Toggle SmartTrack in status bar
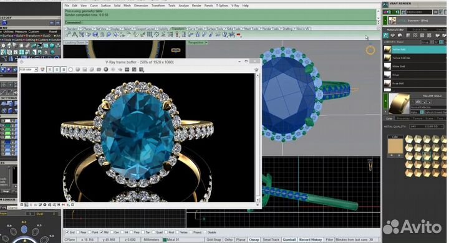 coord(271,239)
